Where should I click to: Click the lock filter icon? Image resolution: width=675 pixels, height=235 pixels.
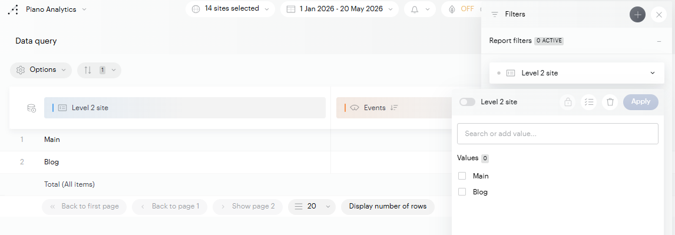pyautogui.click(x=568, y=102)
